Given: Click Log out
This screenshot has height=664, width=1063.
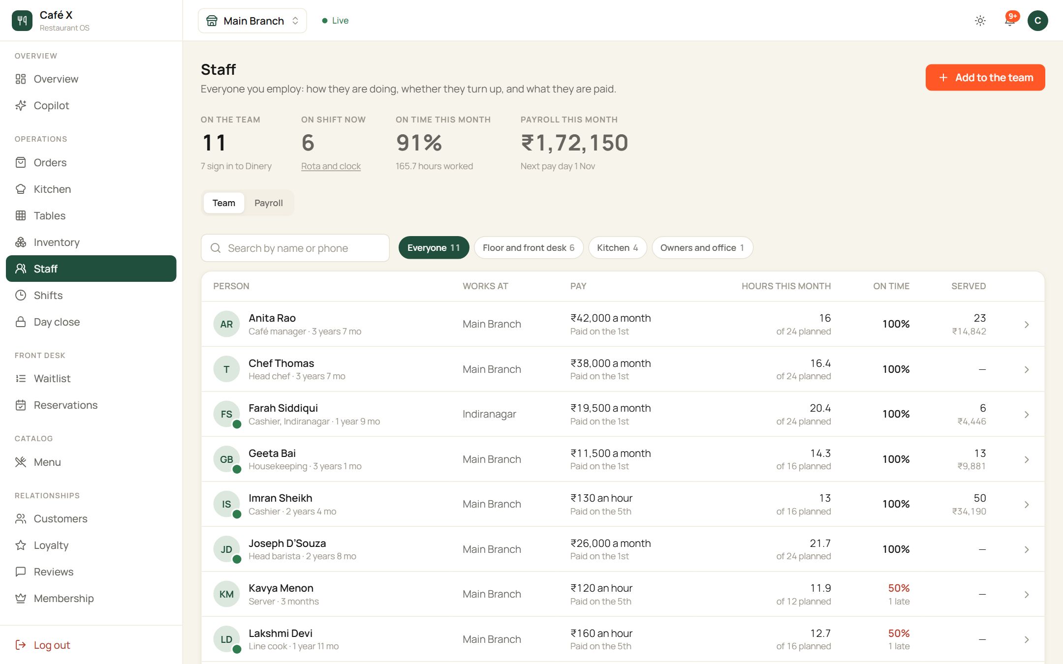Looking at the screenshot, I should (x=43, y=645).
